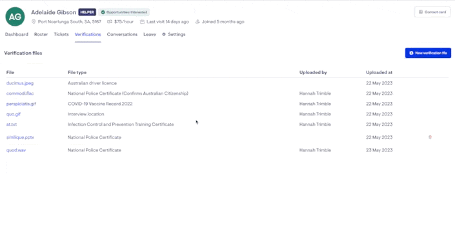Create a new verification file
The width and height of the screenshot is (455, 241).
tap(428, 53)
